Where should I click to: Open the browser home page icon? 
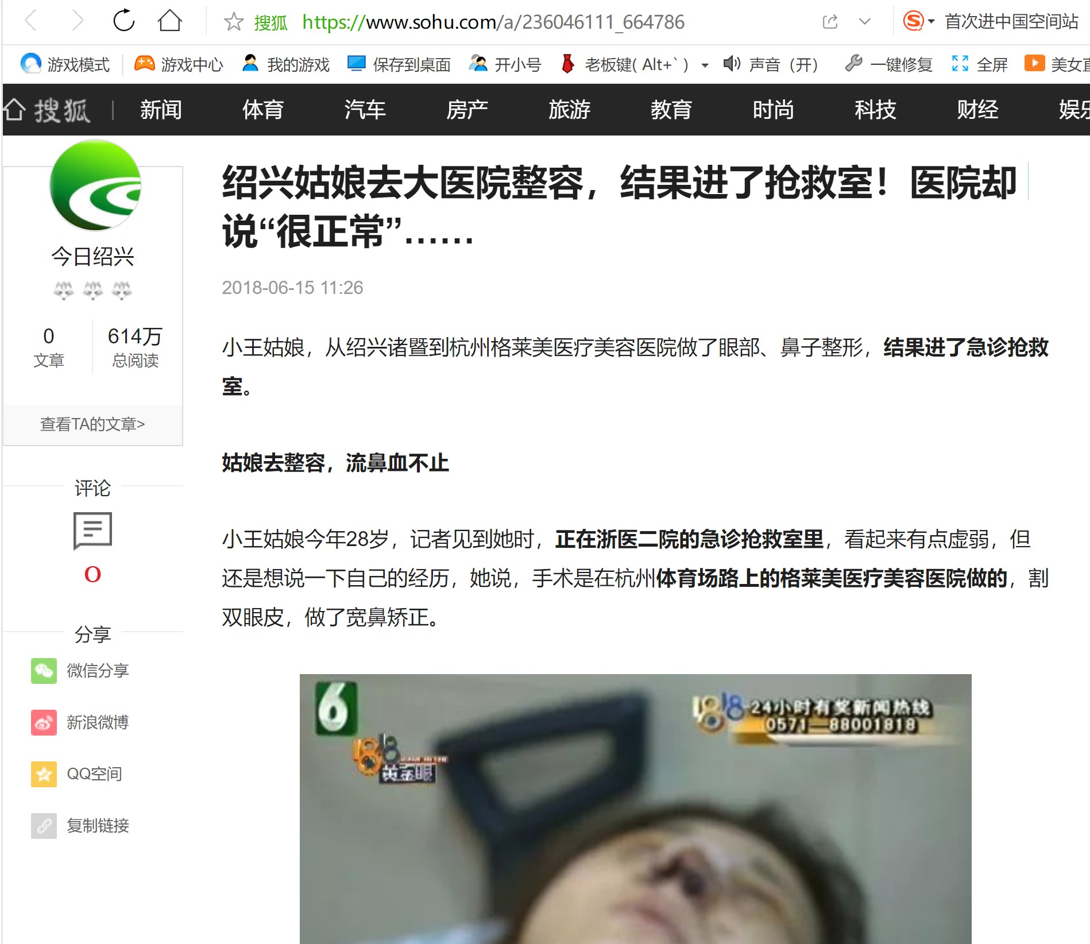pyautogui.click(x=170, y=21)
